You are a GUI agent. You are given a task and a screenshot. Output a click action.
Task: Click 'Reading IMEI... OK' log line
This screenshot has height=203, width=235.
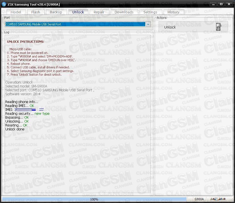coord(20,106)
